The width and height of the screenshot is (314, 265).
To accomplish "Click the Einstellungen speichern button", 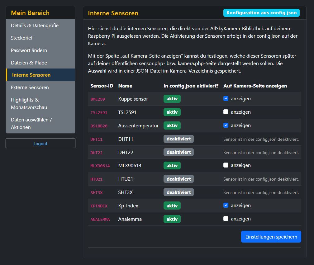I will [271, 236].
